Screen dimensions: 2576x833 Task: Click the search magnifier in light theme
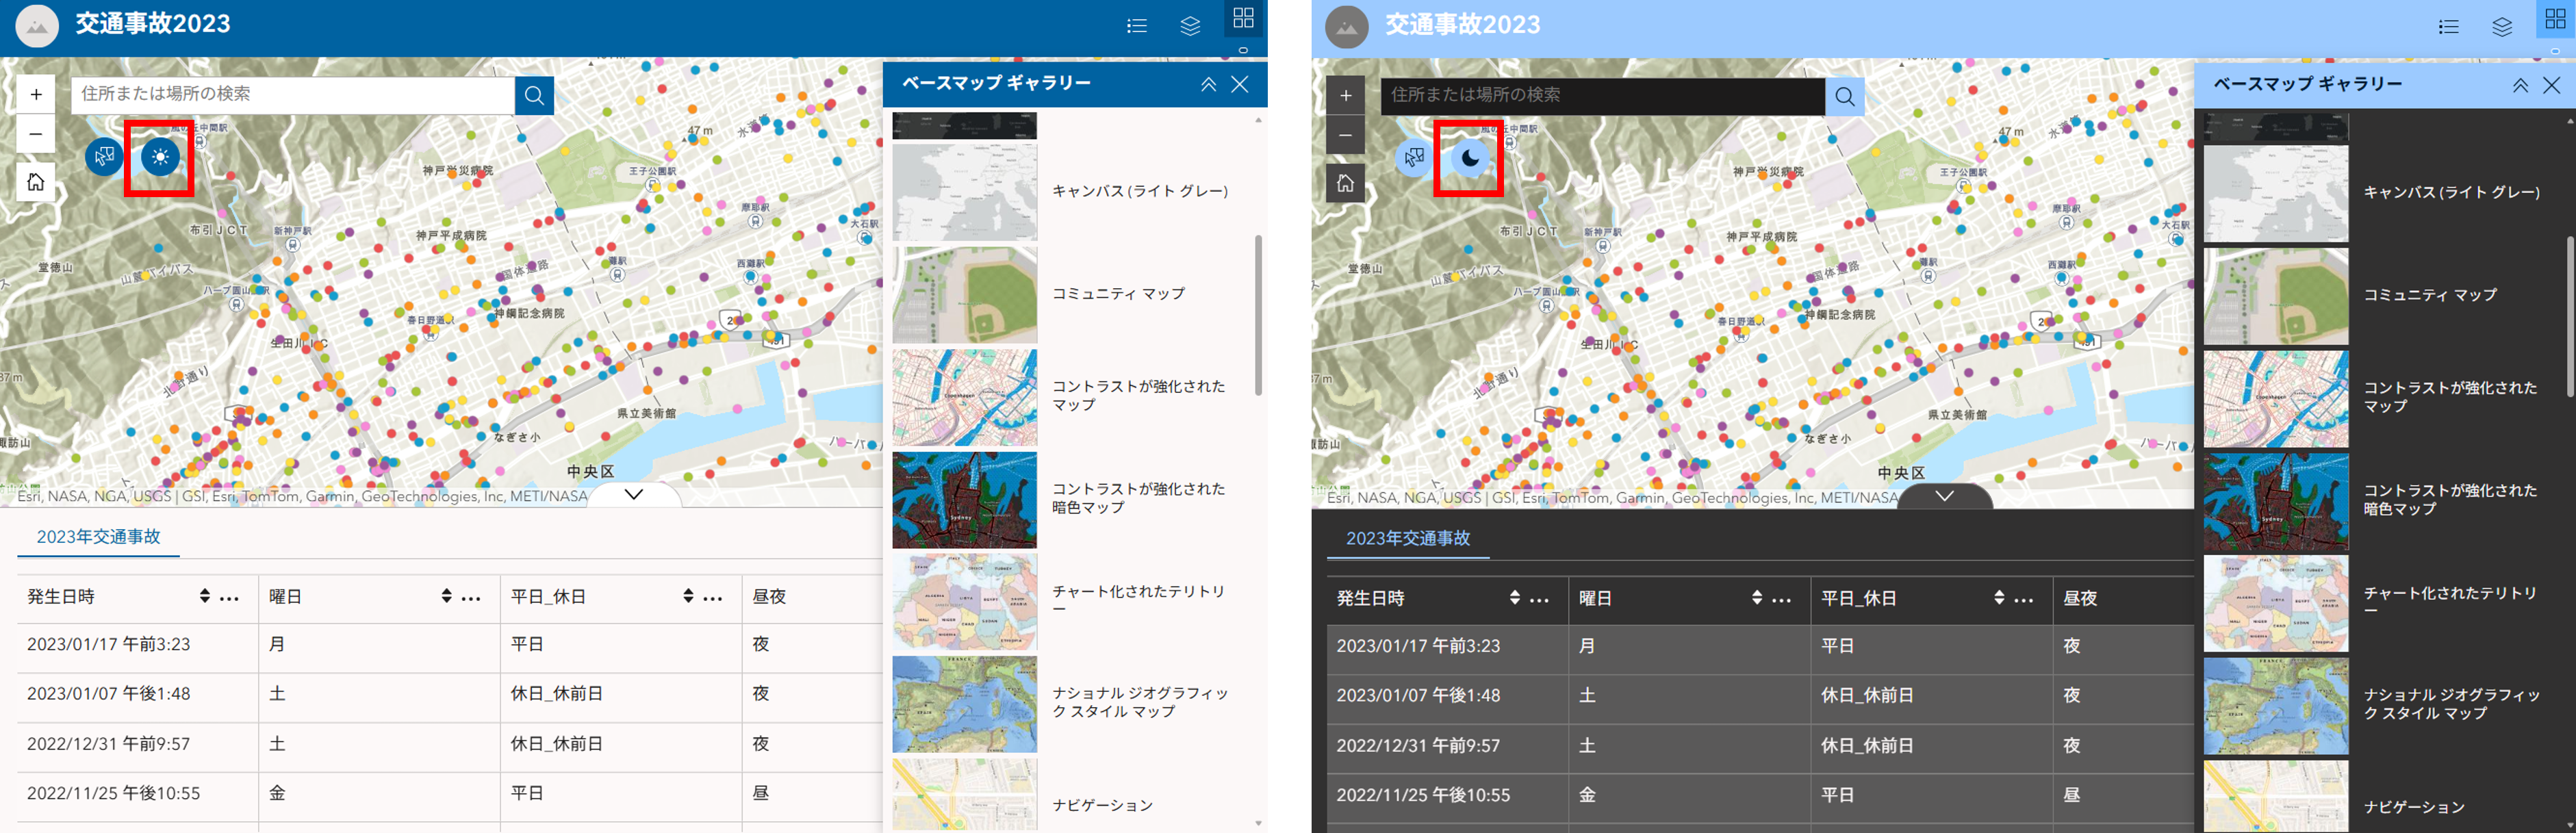click(x=534, y=95)
